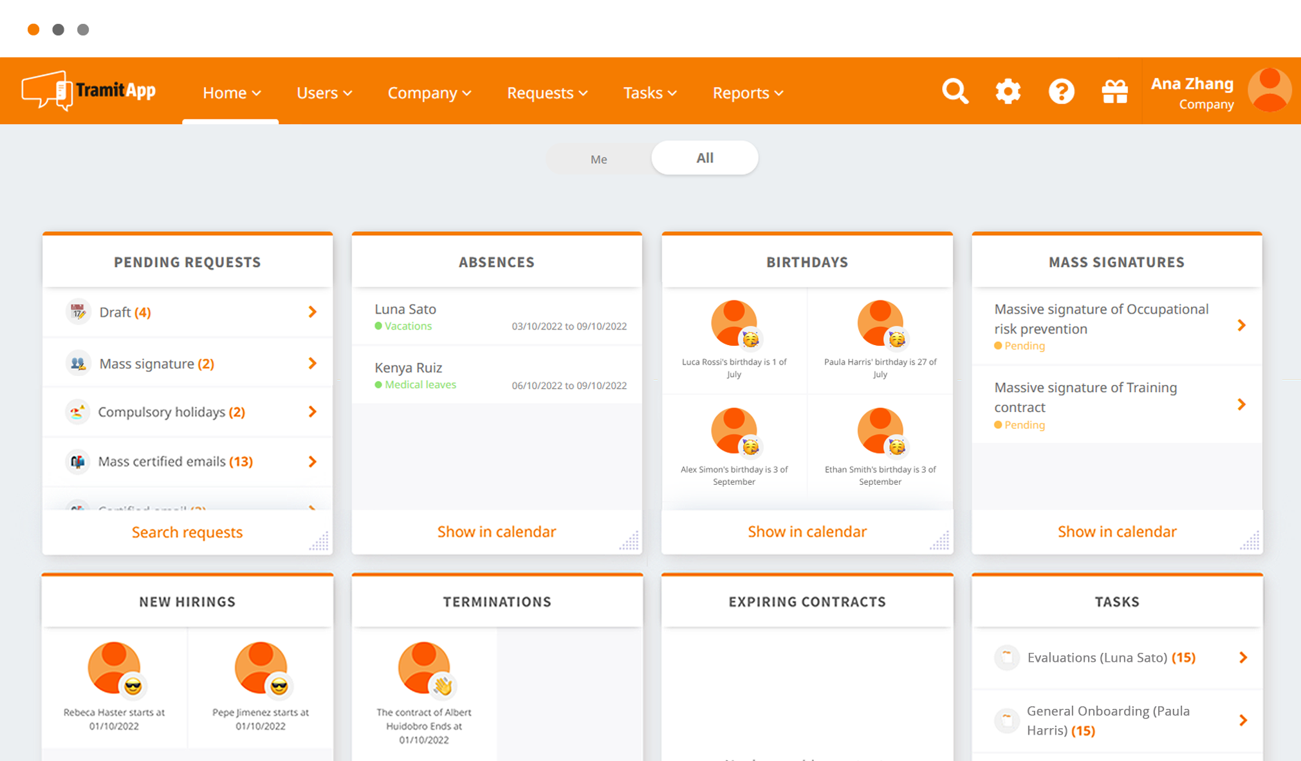The width and height of the screenshot is (1301, 761).
Task: Open Mass signature requests arrow
Action: 313,363
